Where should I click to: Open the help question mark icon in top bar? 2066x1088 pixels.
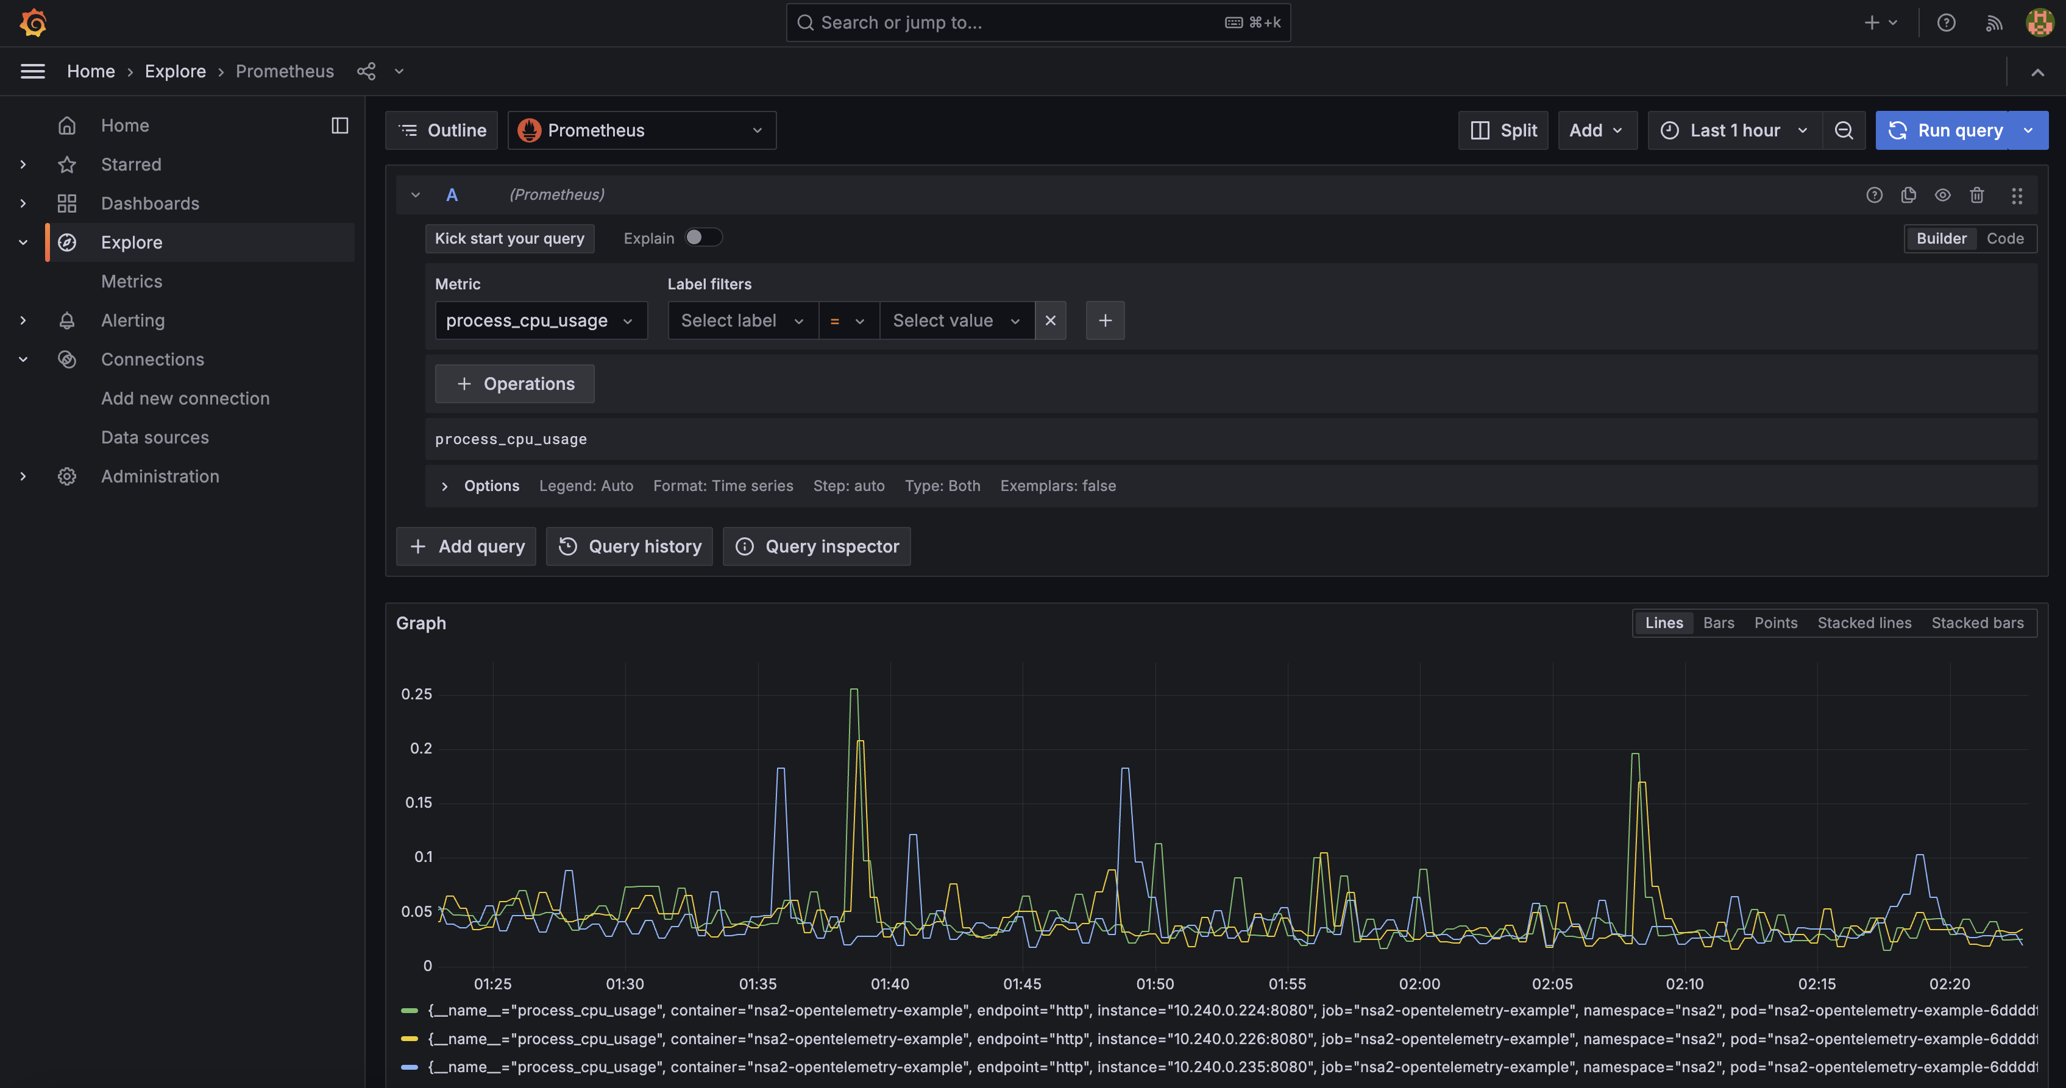click(x=1947, y=23)
